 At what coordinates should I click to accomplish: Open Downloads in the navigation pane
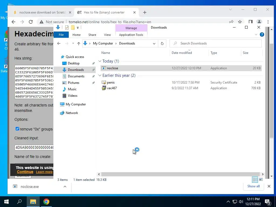pos(75,70)
